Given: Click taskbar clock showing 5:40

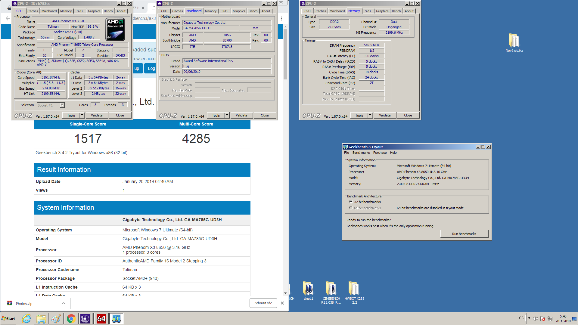Looking at the screenshot, I should [563, 319].
